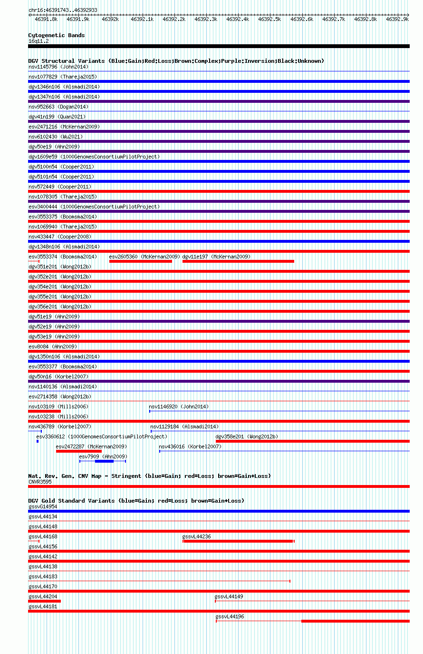Click the nsv1145796 (John2014) variant label

[x=58, y=67]
